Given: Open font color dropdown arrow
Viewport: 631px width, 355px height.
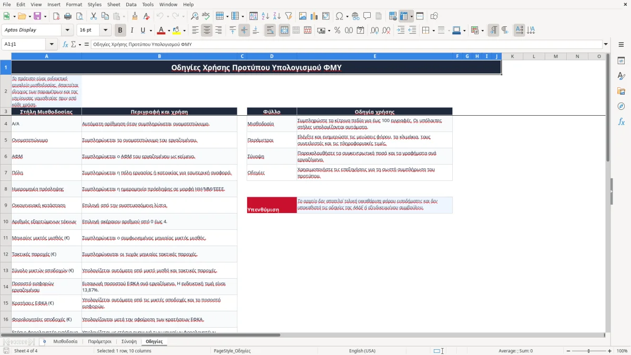Looking at the screenshot, I should [x=169, y=31].
